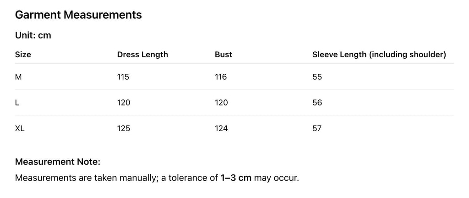Click the M size row label
Viewport: 469px width, 198px height.
tap(18, 77)
